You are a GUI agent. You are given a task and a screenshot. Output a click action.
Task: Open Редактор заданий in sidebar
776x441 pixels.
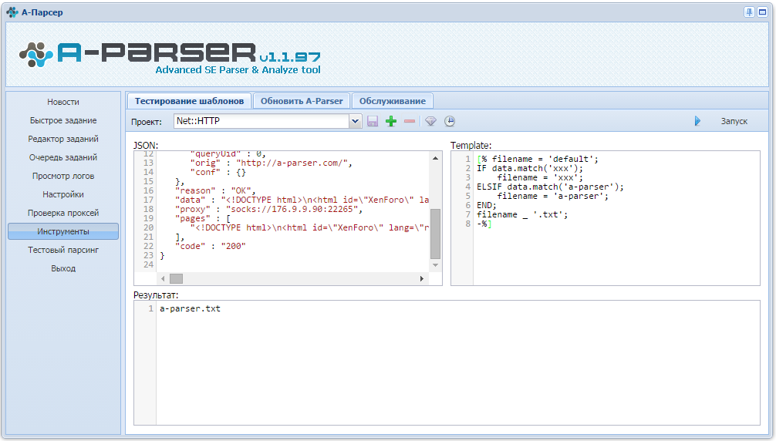(62, 139)
